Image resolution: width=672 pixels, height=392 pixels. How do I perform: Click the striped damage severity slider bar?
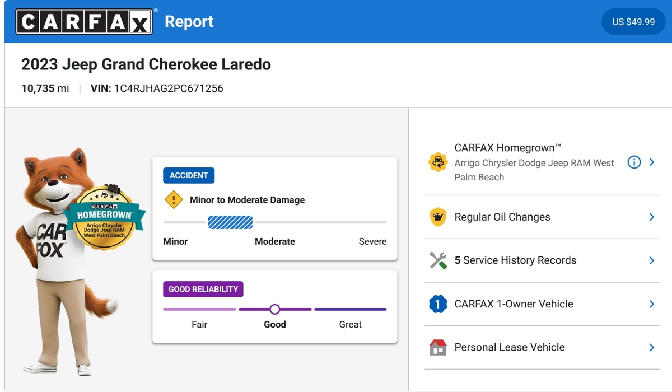click(230, 223)
